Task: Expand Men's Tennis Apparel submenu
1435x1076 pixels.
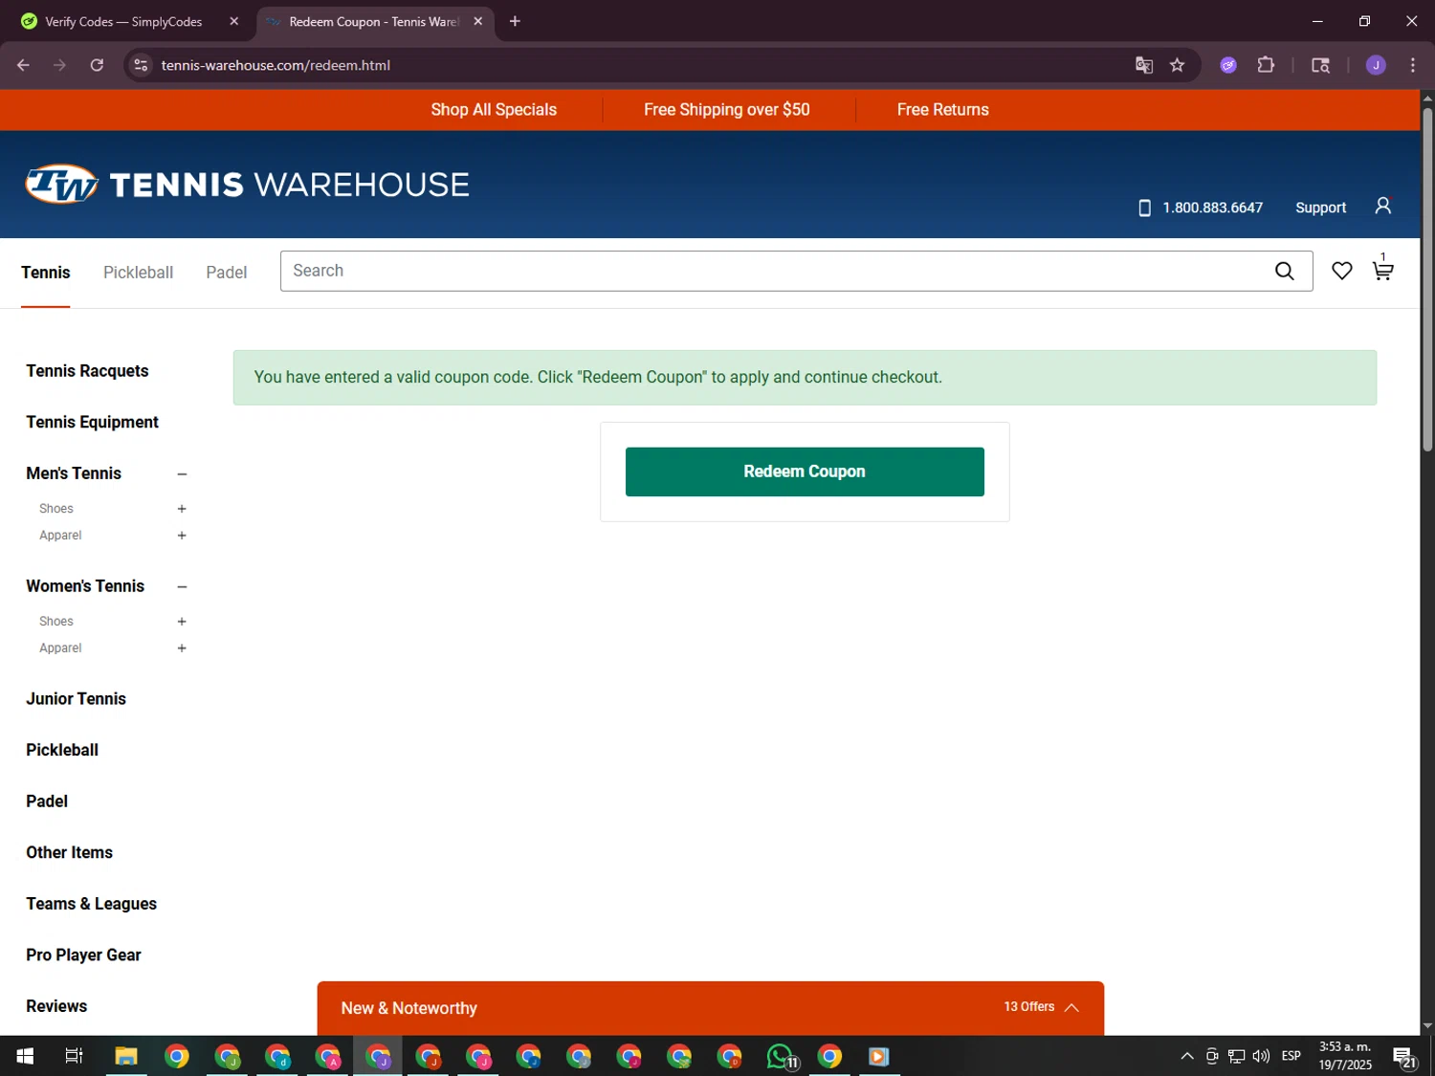Action: tap(182, 536)
